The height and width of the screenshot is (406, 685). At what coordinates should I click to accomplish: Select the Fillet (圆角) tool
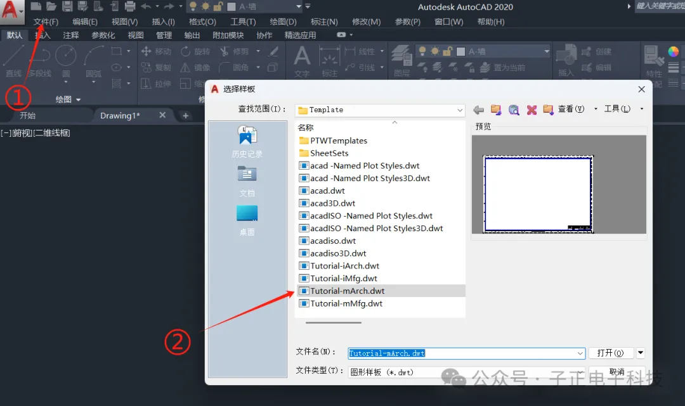(234, 68)
